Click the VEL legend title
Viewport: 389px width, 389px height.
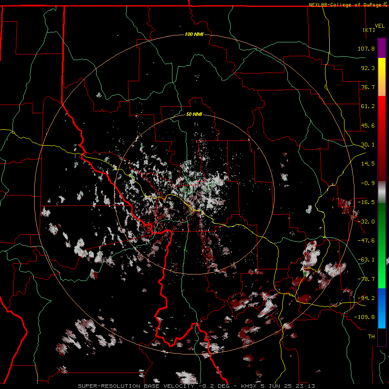click(379, 26)
